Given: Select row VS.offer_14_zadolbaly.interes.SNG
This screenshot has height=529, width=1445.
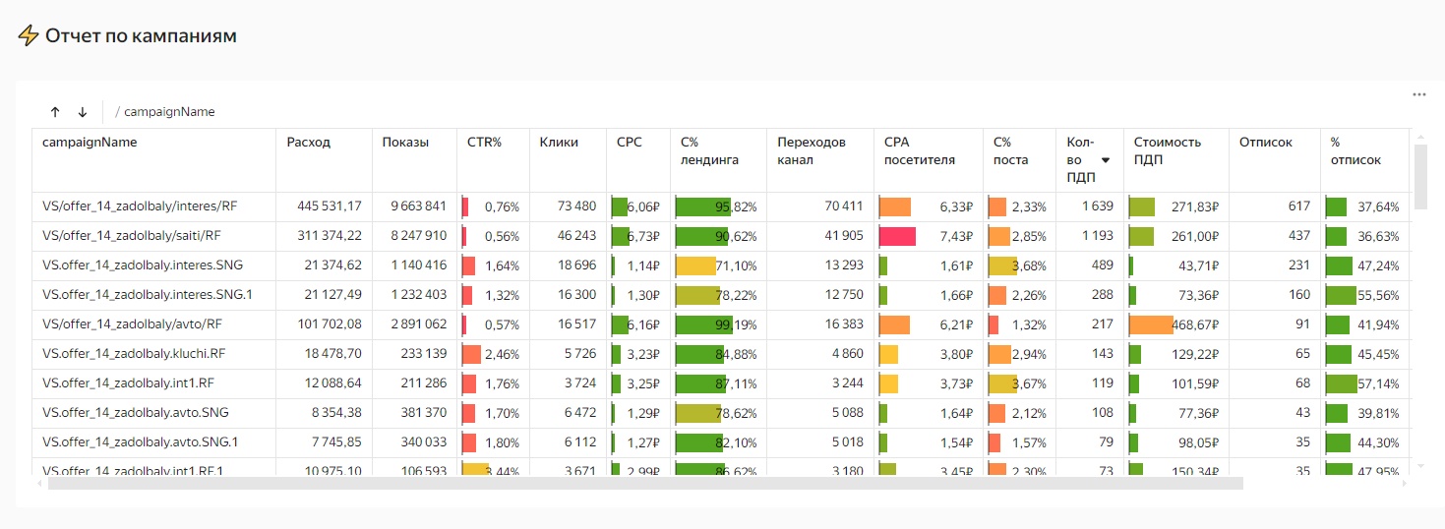Looking at the screenshot, I should [720, 265].
